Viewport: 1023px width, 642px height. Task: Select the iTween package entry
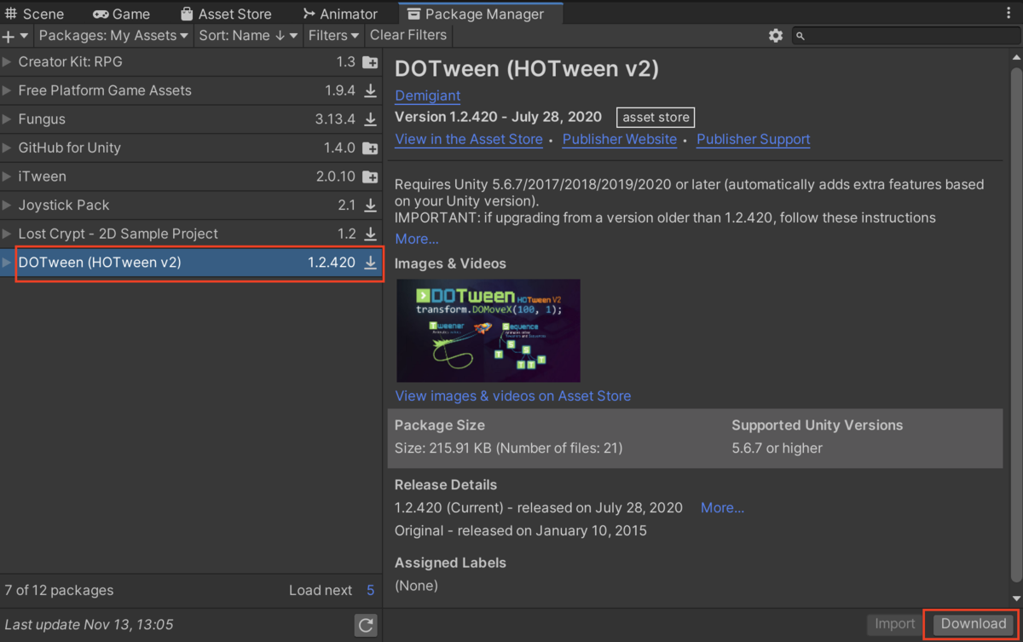[42, 176]
